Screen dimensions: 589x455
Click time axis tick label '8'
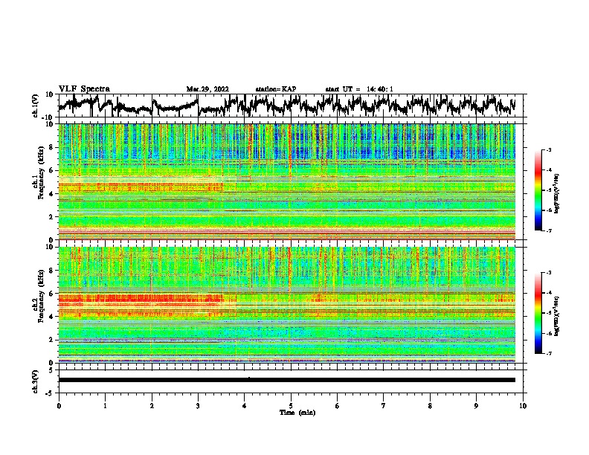[x=430, y=406]
